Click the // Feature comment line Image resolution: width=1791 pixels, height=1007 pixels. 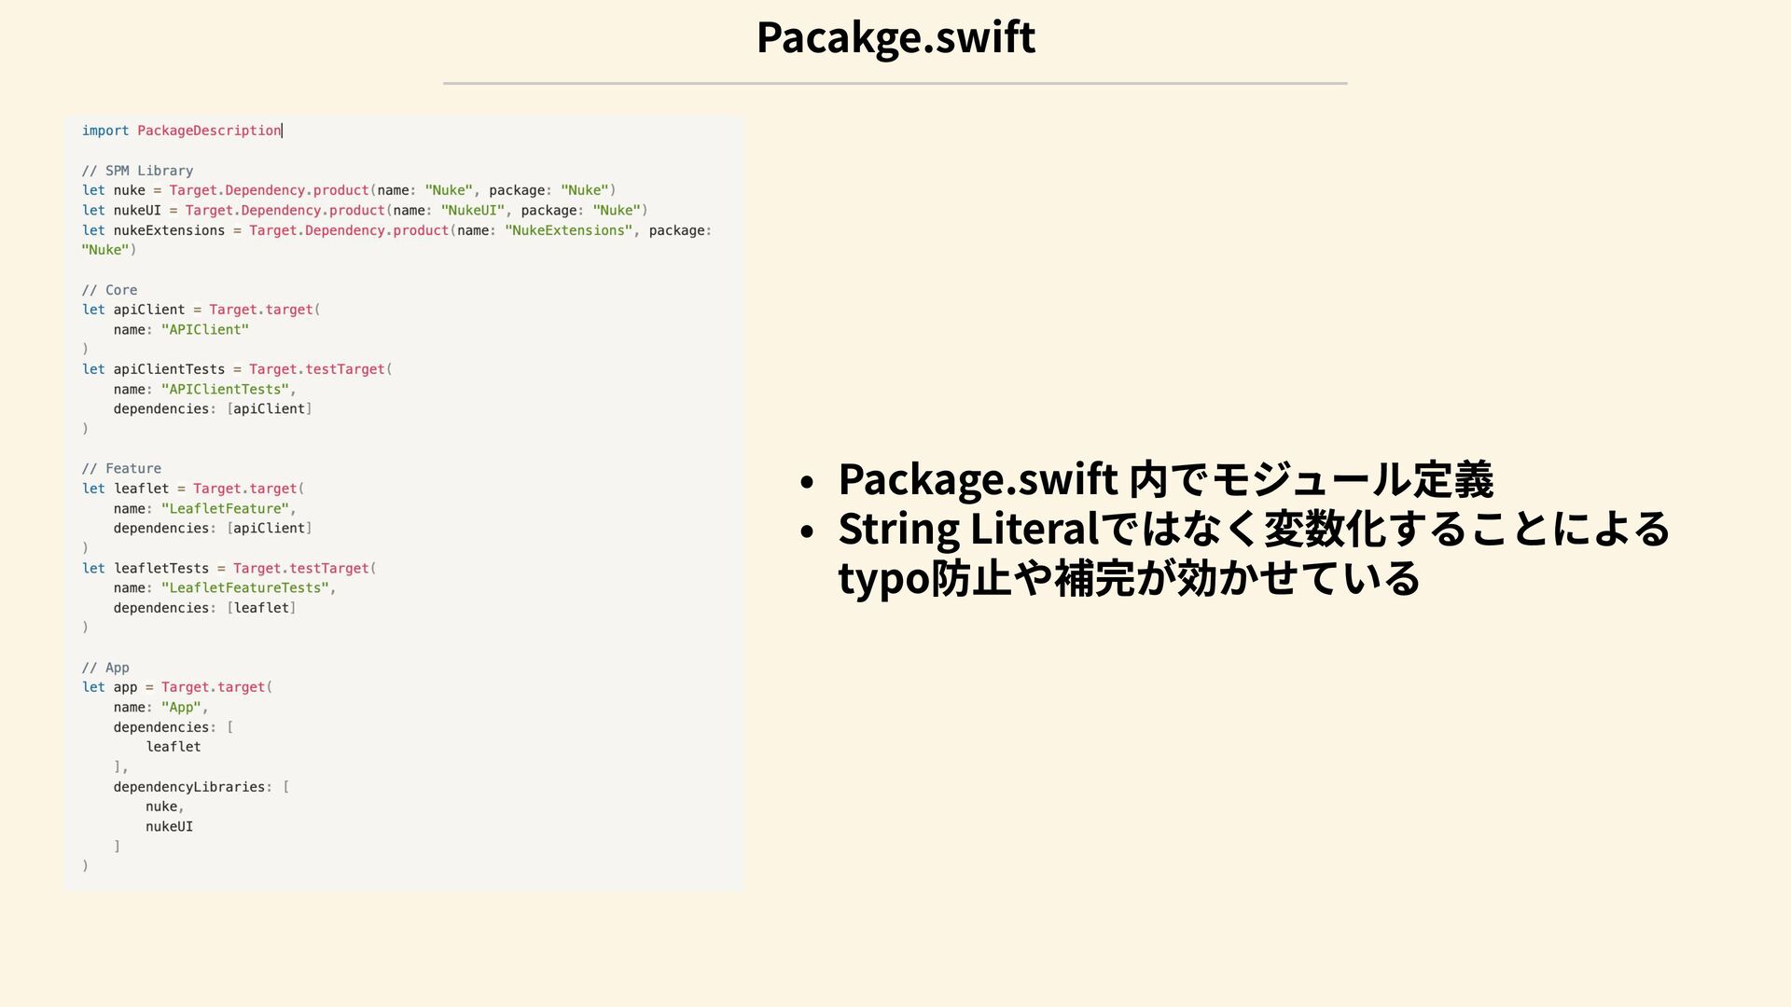click(121, 469)
